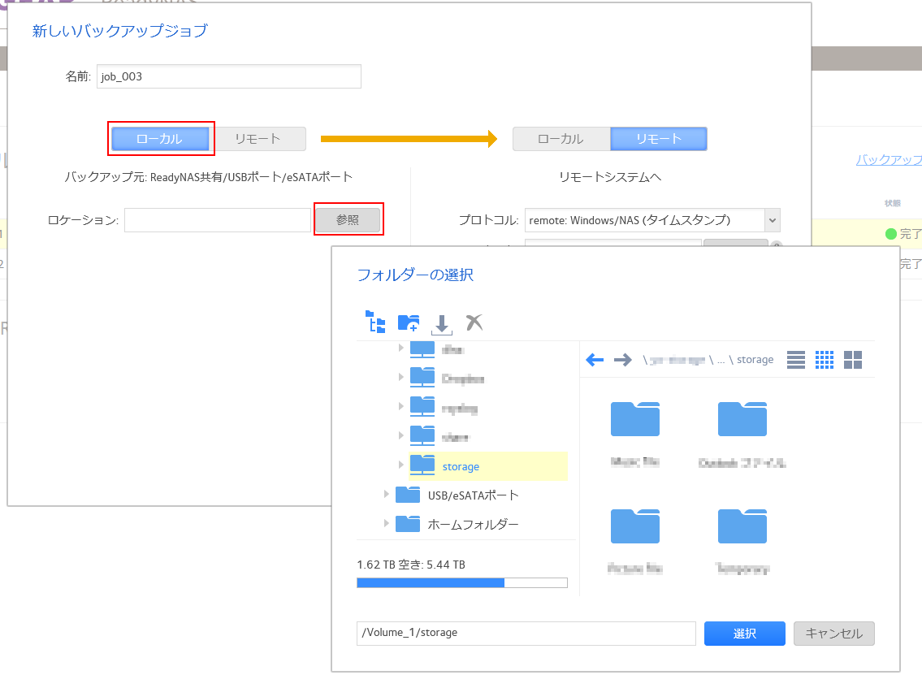Expand the USB/eSATAポート tree node
The height and width of the screenshot is (675, 922).
coord(387,495)
